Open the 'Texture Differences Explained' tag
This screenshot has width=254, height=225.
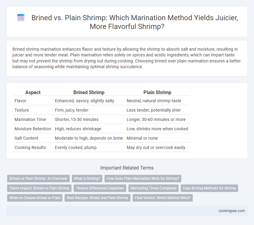tap(100, 188)
